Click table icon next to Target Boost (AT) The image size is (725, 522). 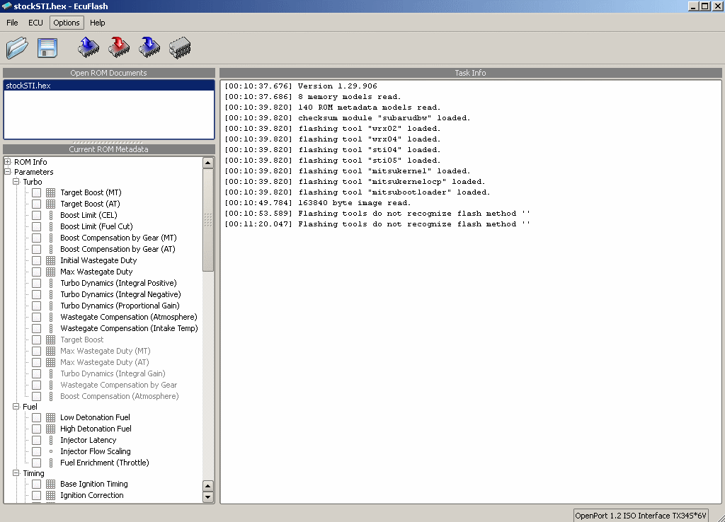point(51,204)
